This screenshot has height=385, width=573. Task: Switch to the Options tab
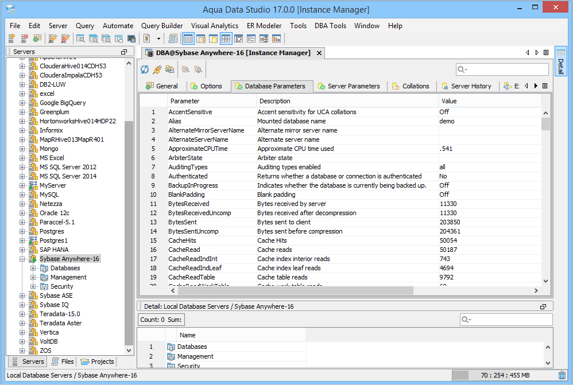207,86
